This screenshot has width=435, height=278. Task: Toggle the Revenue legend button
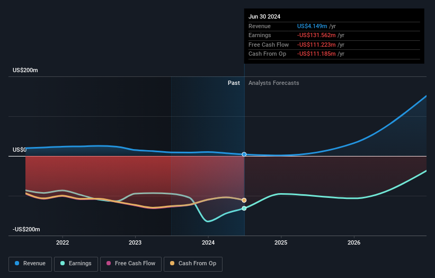pyautogui.click(x=30, y=264)
